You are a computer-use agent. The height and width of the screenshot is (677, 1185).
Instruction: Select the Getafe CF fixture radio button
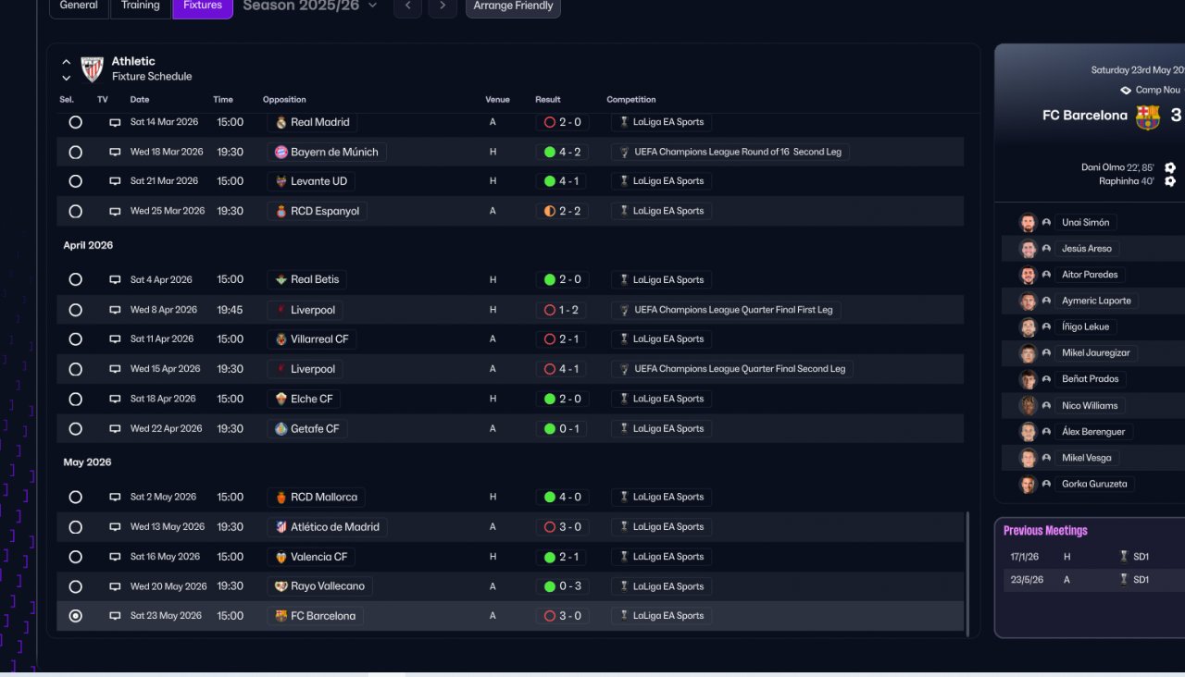(x=75, y=429)
